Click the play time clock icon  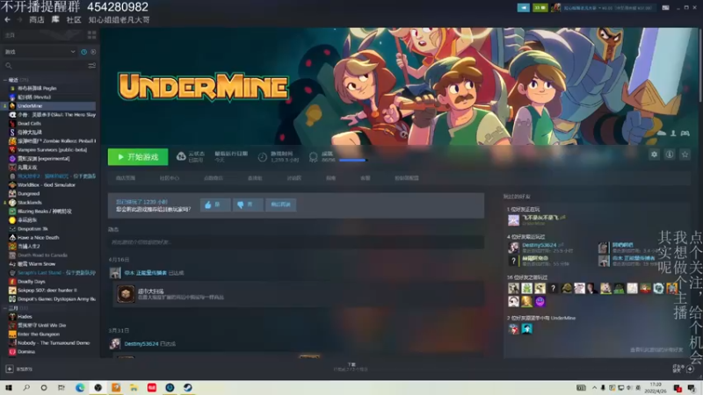262,157
